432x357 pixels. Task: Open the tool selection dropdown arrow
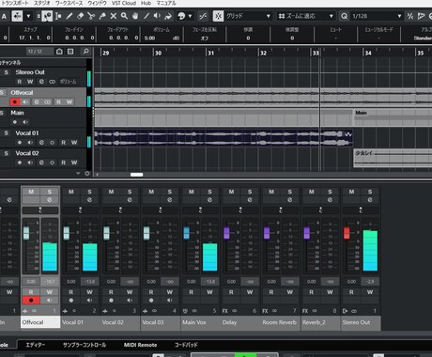[x=28, y=16]
